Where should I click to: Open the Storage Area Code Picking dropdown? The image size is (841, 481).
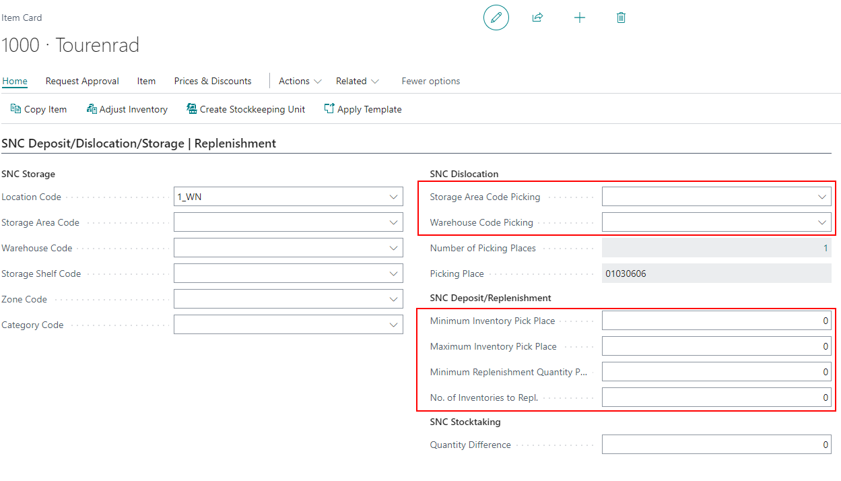click(822, 197)
